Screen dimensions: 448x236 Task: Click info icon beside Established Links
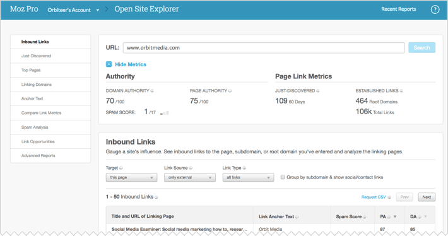tap(401, 91)
